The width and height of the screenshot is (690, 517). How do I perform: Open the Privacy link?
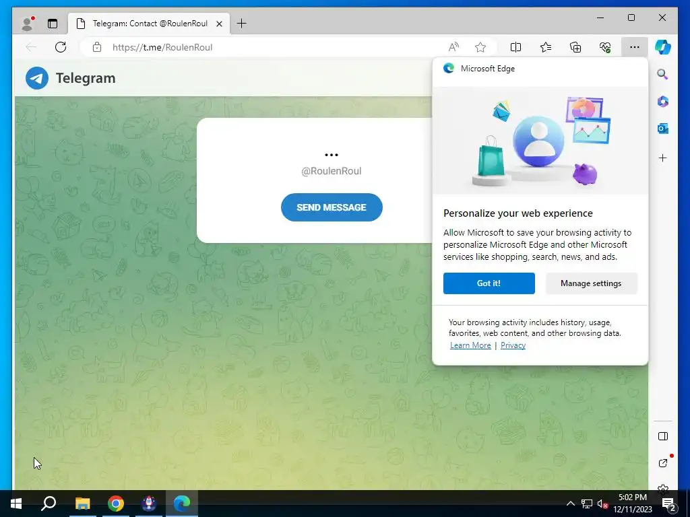(513, 345)
